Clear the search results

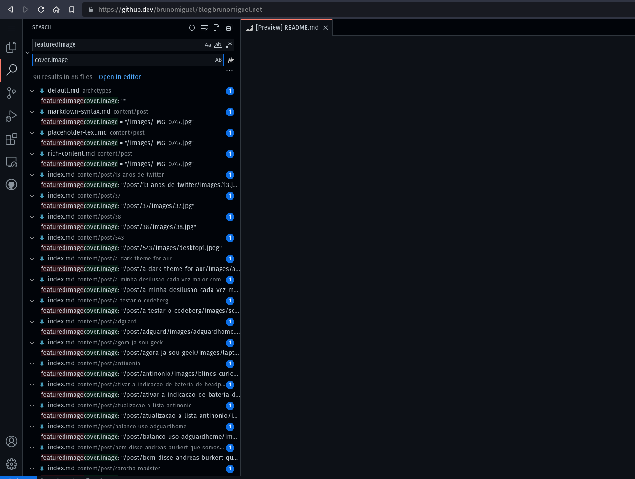click(x=204, y=28)
